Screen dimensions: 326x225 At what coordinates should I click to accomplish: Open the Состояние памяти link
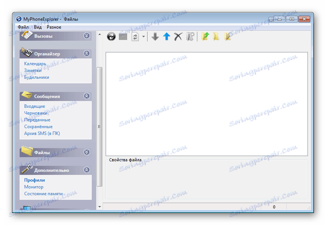pos(43,194)
